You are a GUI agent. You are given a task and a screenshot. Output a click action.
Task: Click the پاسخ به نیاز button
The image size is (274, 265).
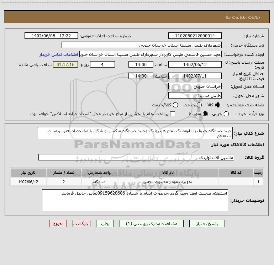coord(207,224)
